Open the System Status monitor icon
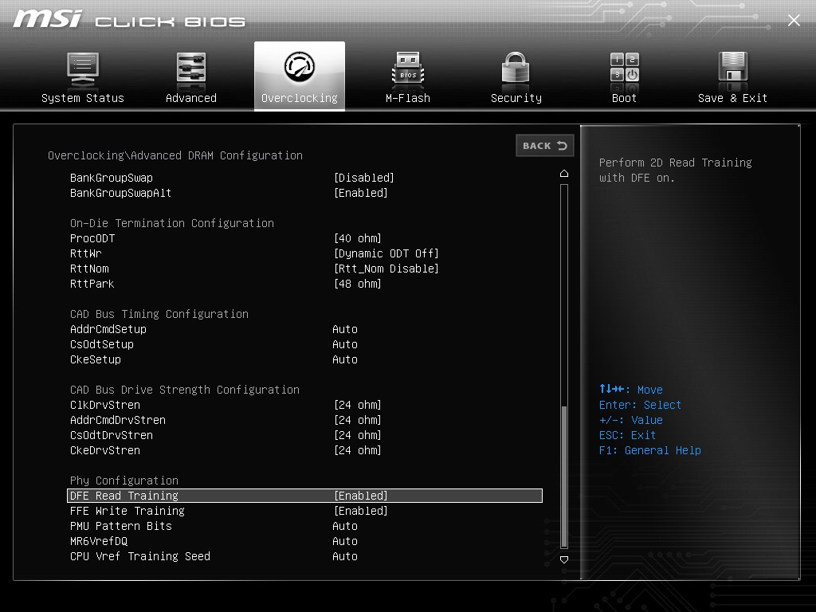Screen dimensions: 816x612 (x=83, y=70)
